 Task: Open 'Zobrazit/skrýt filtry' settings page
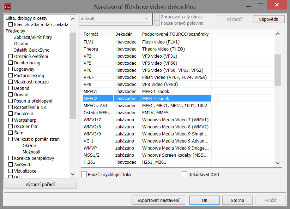tap(33, 37)
